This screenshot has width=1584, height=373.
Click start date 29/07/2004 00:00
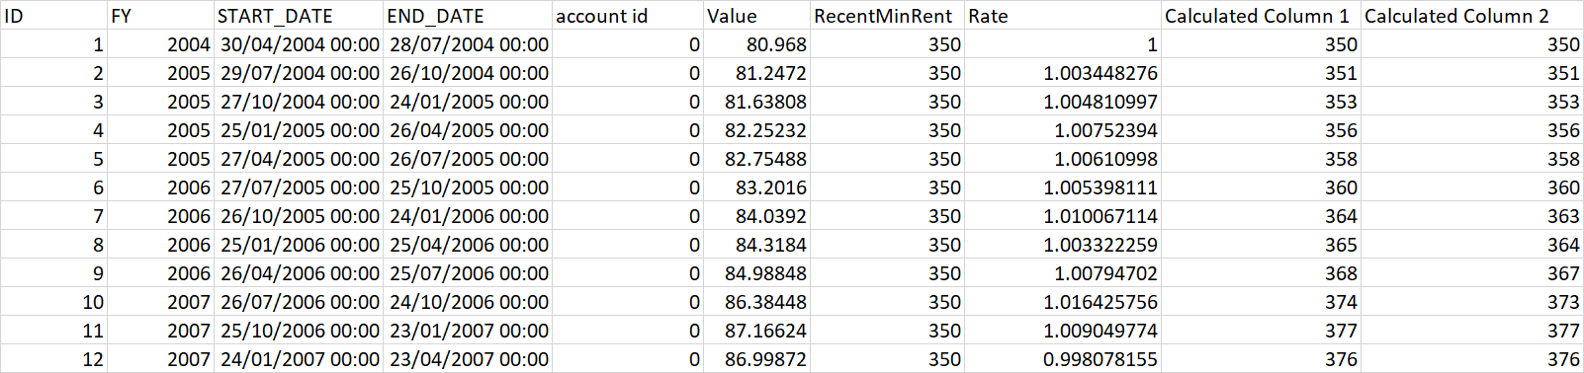point(298,73)
